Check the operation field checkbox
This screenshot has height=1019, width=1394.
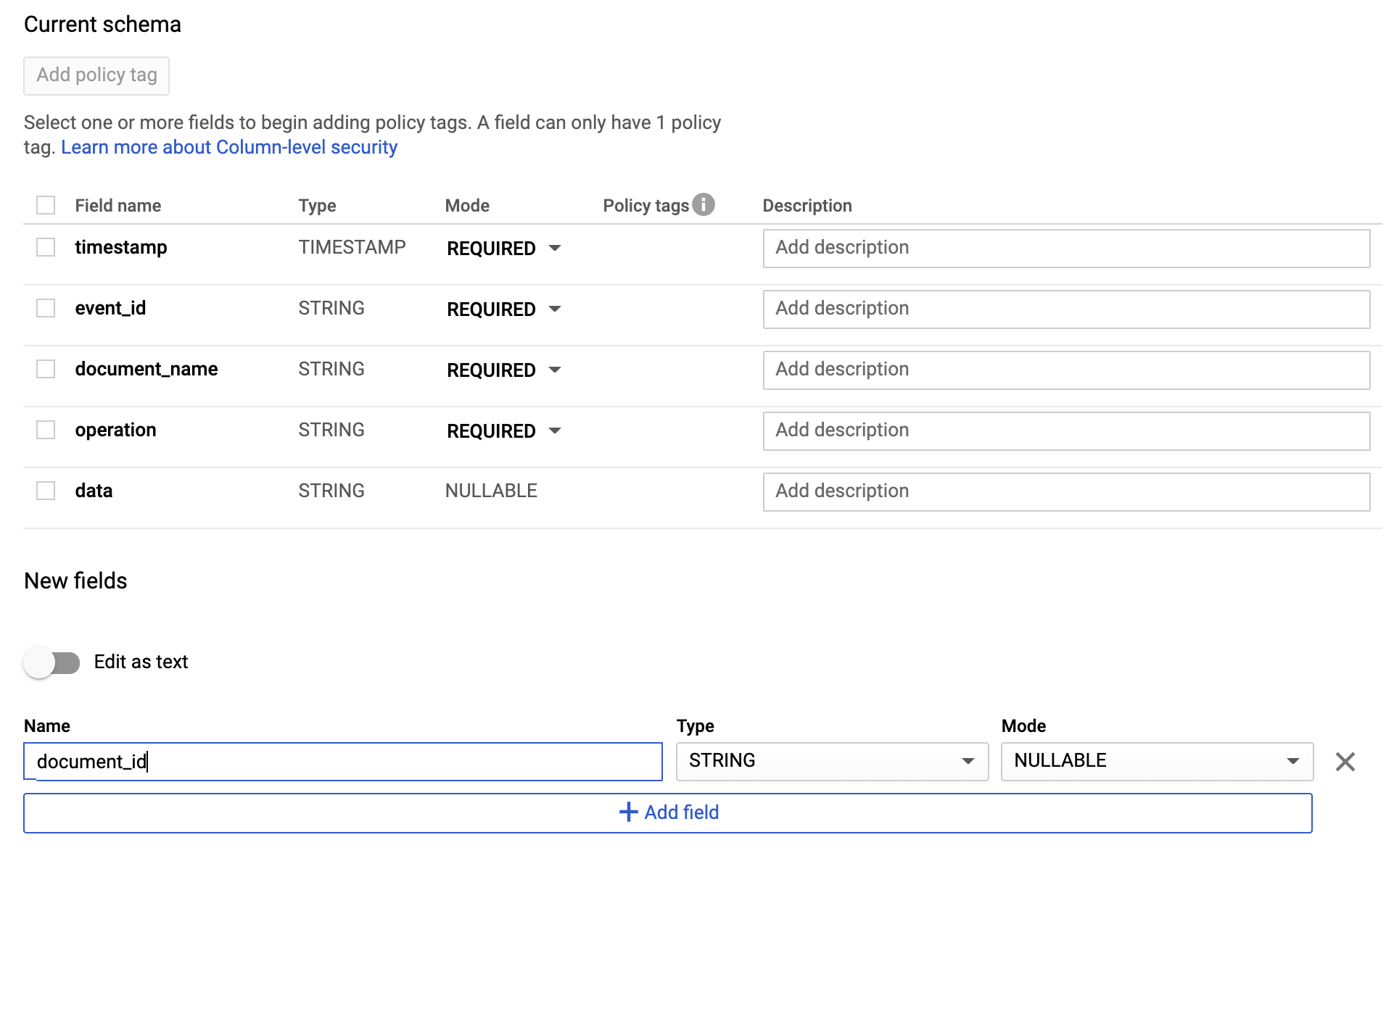pyautogui.click(x=46, y=430)
